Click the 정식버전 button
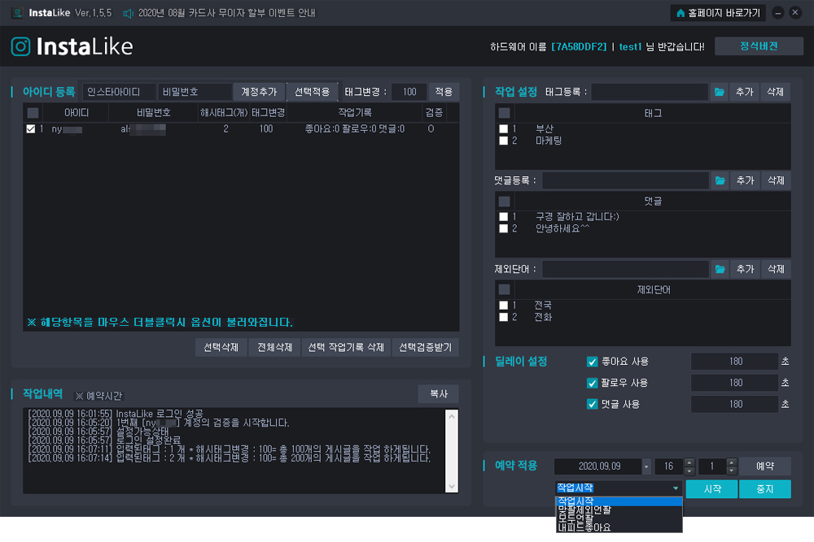The height and width of the screenshot is (542, 814). [759, 46]
